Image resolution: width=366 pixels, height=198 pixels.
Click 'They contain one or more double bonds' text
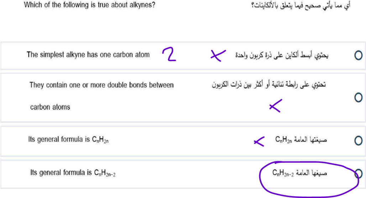pyautogui.click(x=101, y=85)
